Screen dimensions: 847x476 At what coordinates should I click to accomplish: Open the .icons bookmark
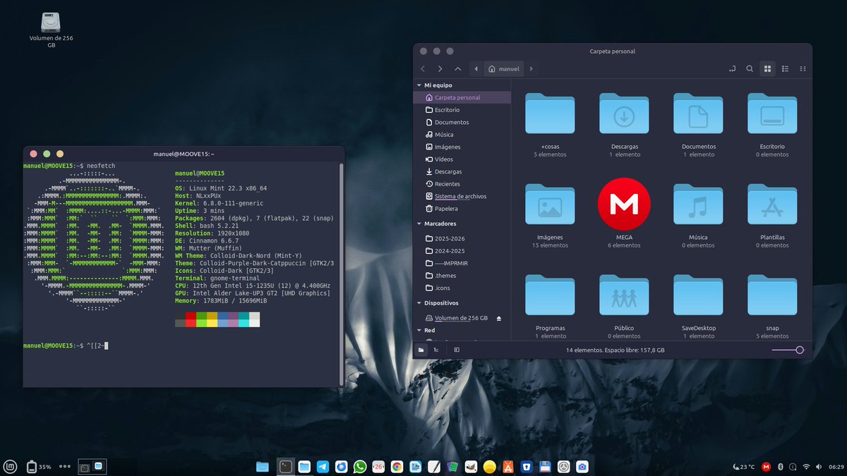pyautogui.click(x=462, y=288)
